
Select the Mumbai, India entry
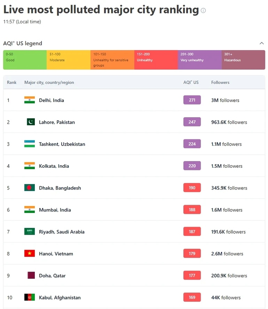pos(55,210)
